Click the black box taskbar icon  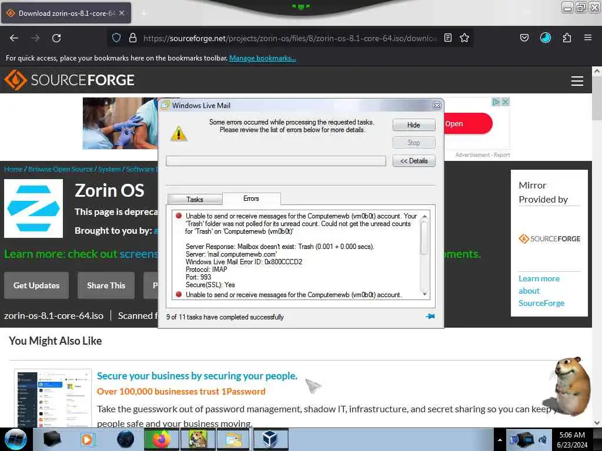tap(52, 439)
